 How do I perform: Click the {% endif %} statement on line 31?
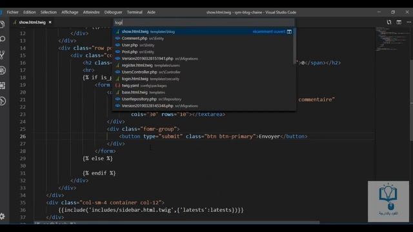(x=99, y=173)
